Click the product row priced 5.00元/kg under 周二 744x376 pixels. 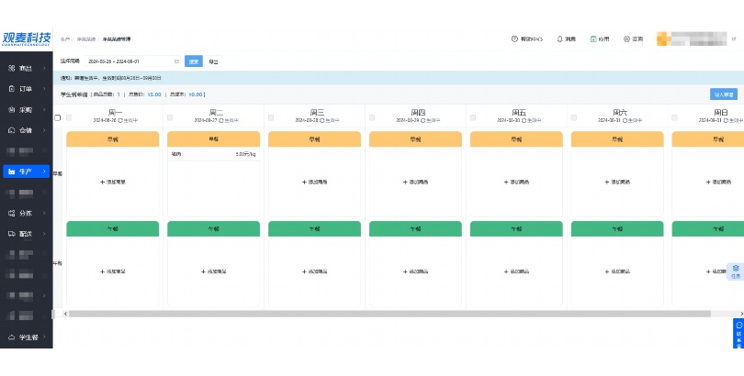pyautogui.click(x=213, y=154)
